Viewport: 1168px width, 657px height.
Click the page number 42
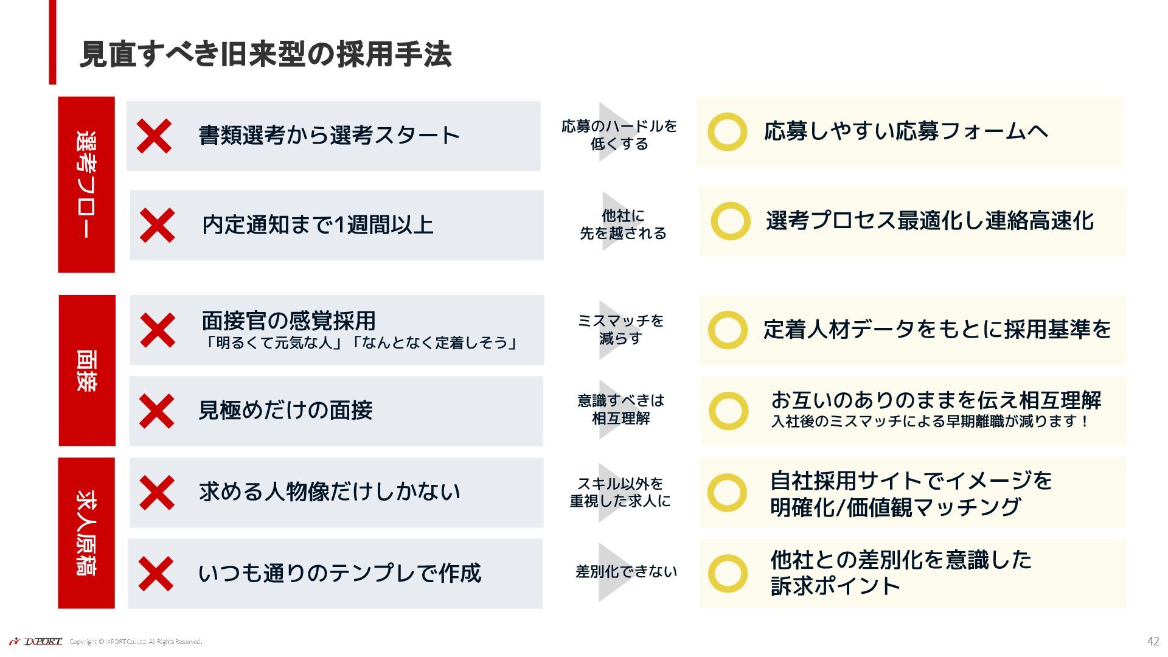1153,641
